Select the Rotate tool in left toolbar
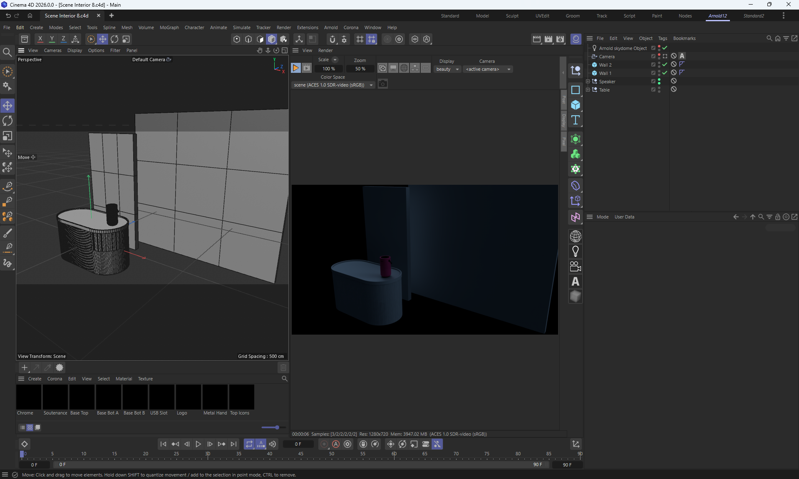799x479 pixels. coord(7,121)
